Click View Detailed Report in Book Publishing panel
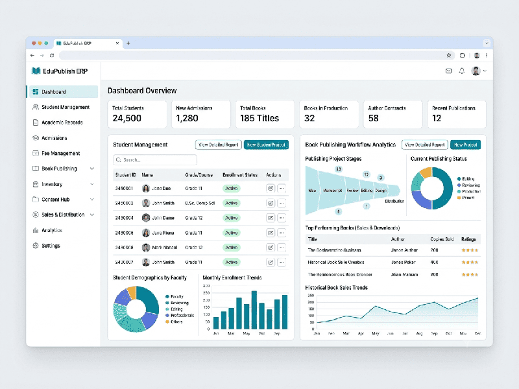Image resolution: width=519 pixels, height=389 pixels. (x=425, y=145)
